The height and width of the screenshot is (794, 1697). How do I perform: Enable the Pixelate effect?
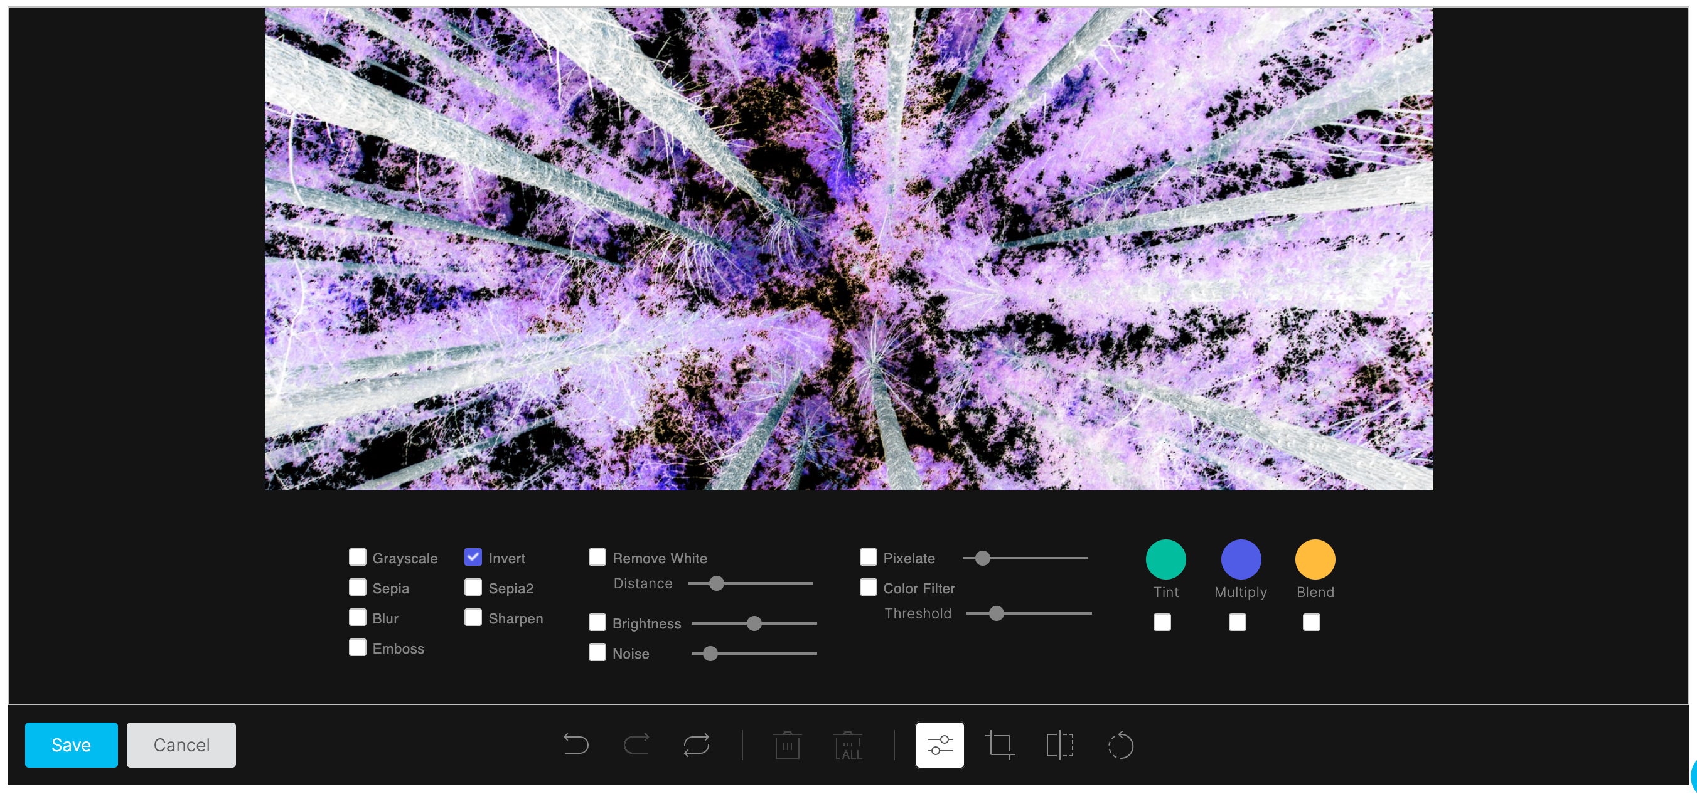point(868,557)
